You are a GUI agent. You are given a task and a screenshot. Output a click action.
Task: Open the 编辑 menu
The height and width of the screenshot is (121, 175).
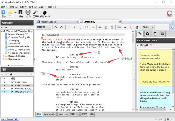coord(14,7)
